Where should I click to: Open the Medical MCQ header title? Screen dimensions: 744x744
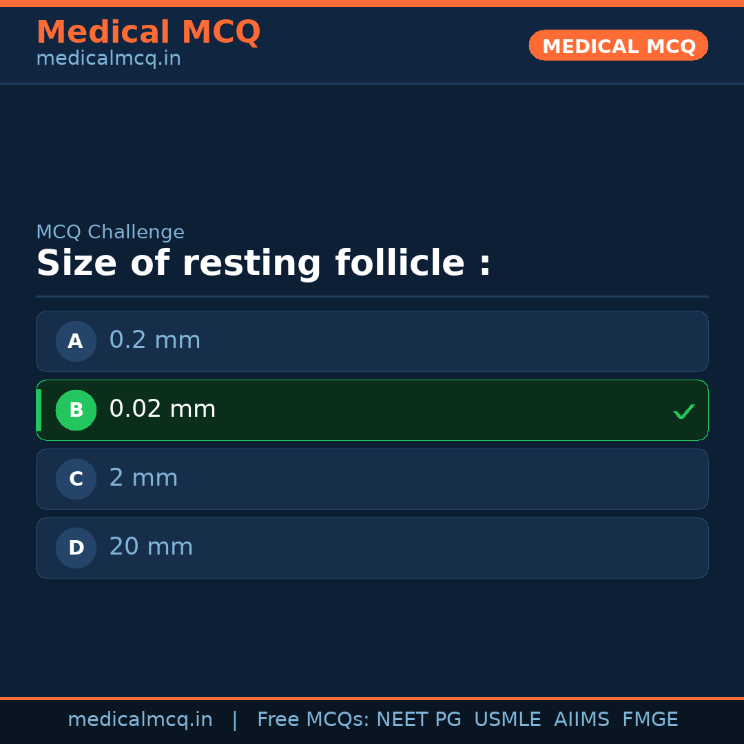[x=148, y=32]
